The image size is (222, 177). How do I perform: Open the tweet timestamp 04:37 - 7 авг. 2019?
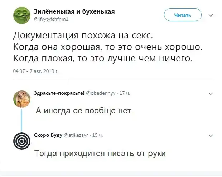click(36, 71)
